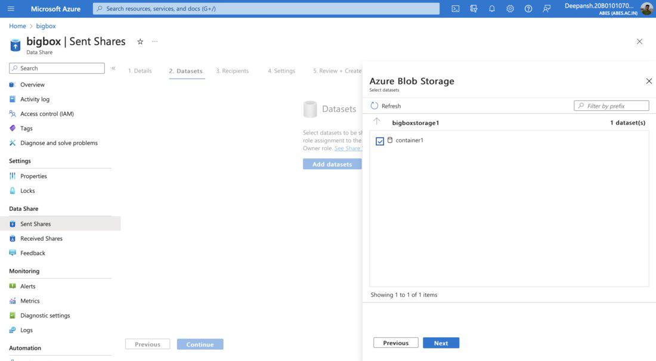The height and width of the screenshot is (361, 656).
Task: Open Cloud Shell from the top bar
Action: (456, 9)
